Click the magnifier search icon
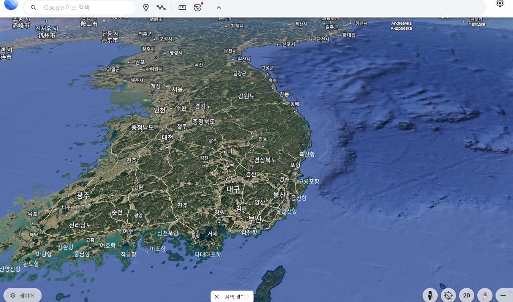Image resolution: width=513 pixels, height=302 pixels. pos(33,8)
